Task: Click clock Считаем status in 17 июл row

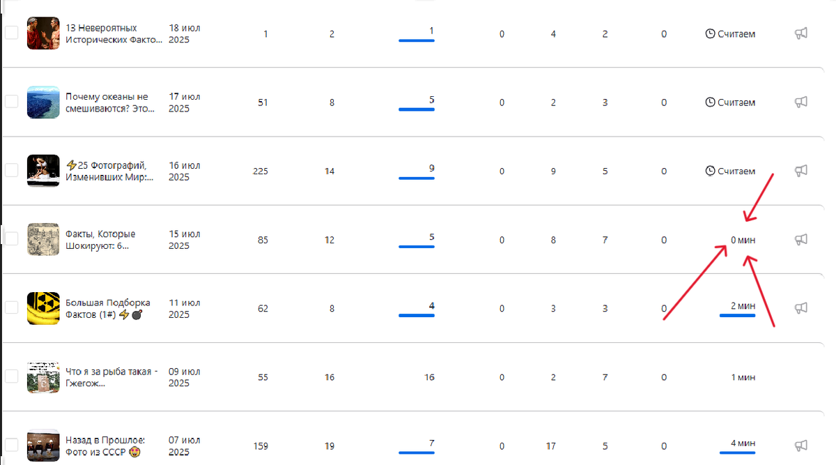Action: coord(730,102)
